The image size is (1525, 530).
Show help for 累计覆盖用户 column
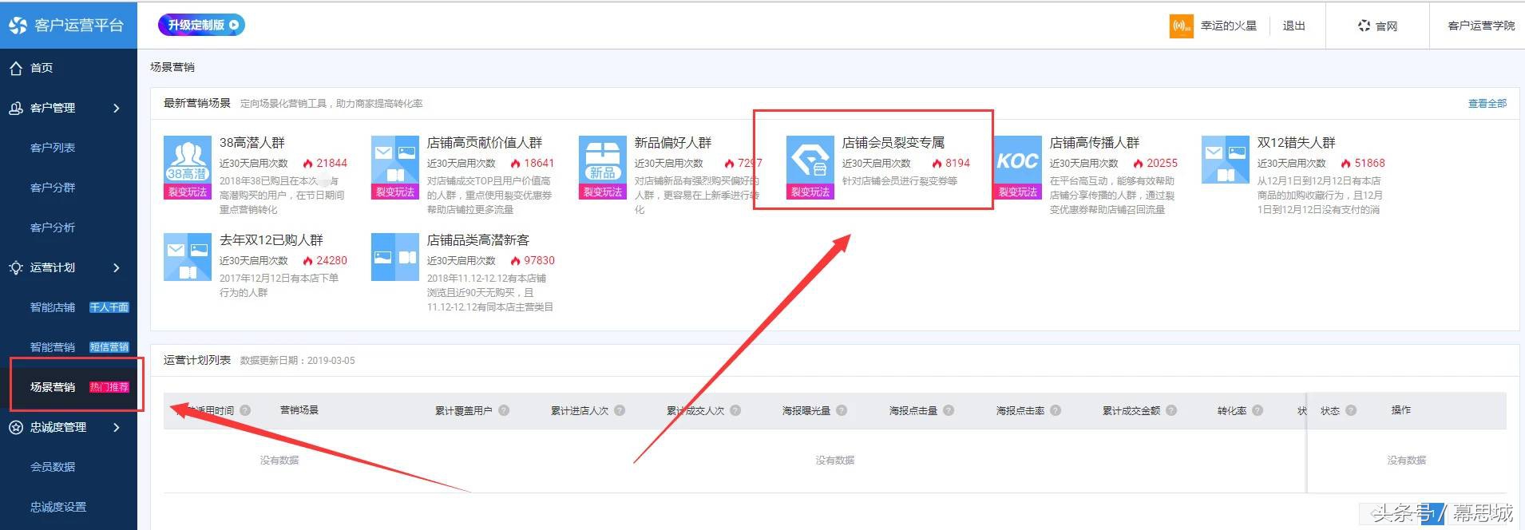click(x=504, y=410)
